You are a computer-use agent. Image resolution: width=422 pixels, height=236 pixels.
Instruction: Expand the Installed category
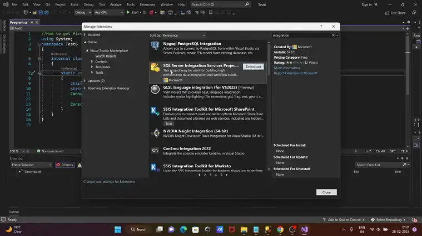click(x=85, y=34)
